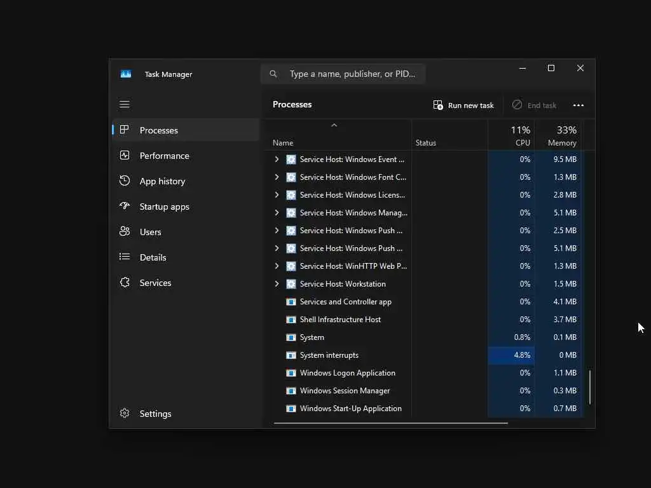Click the Run new task icon
Viewport: 651px width, 488px height.
click(x=438, y=105)
